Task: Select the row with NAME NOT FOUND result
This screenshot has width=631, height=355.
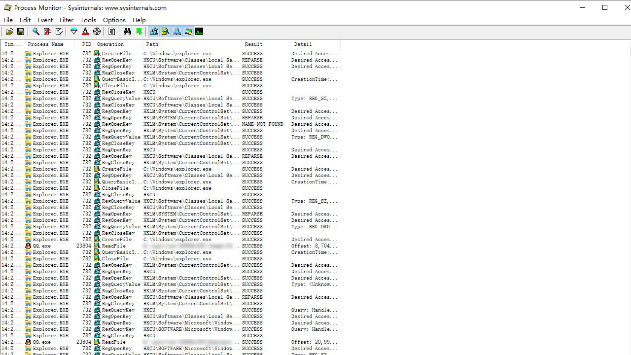Action: click(x=262, y=124)
